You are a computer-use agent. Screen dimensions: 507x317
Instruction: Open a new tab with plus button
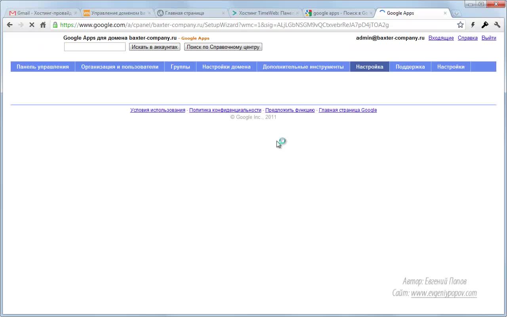pos(456,13)
